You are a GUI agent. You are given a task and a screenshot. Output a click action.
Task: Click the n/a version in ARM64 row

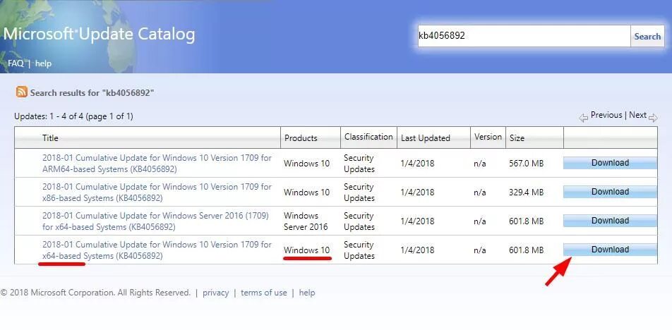[480, 163]
